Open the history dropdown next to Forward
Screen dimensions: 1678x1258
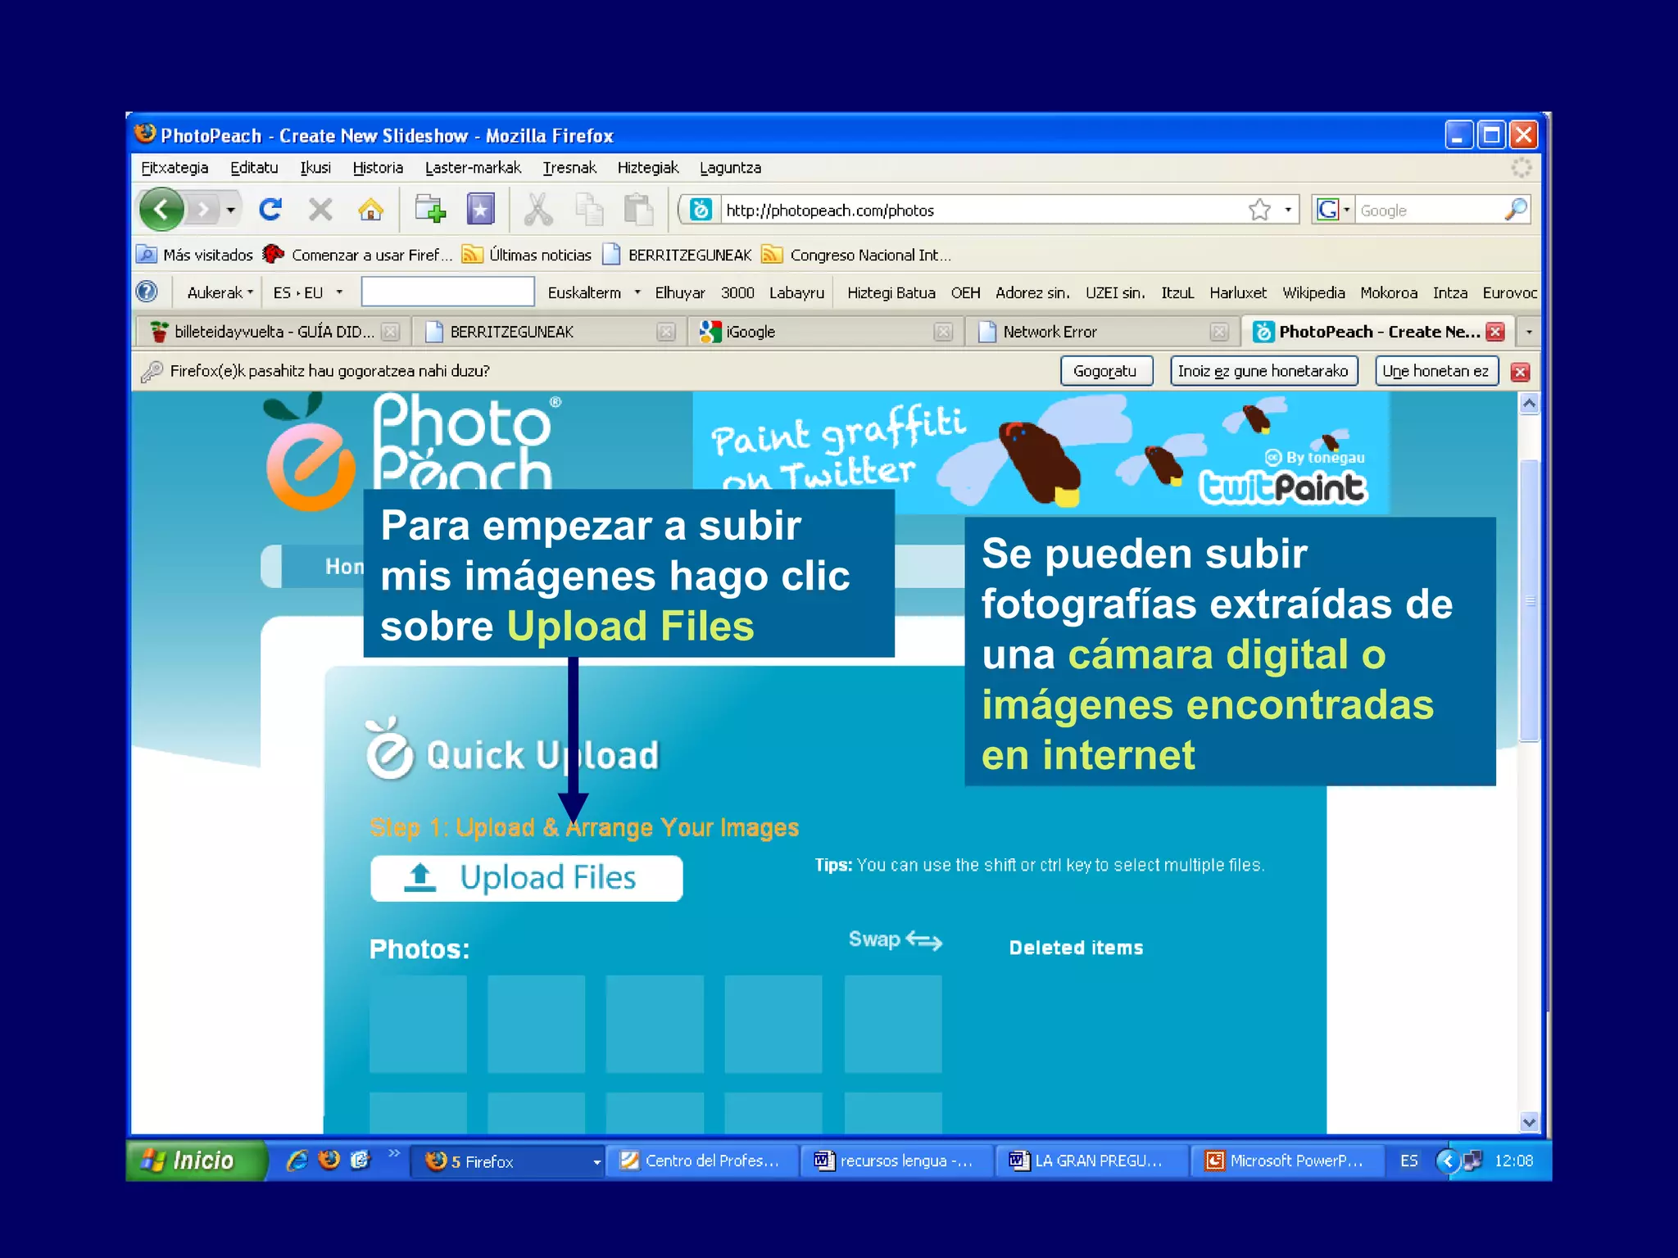(231, 210)
